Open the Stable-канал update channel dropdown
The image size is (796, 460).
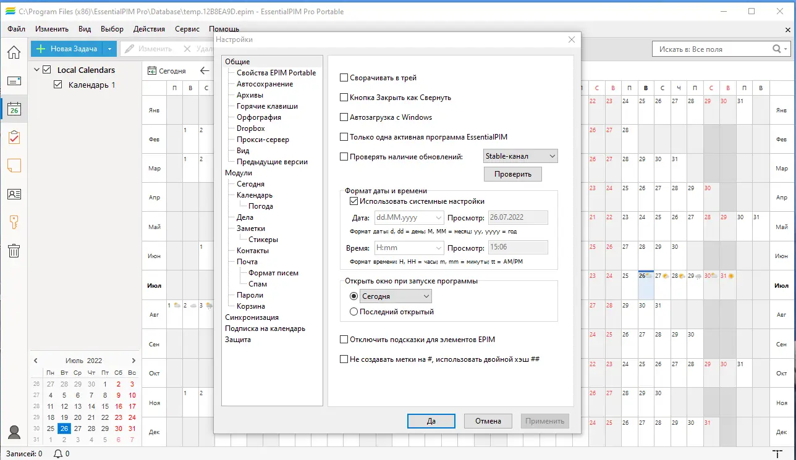coord(520,156)
